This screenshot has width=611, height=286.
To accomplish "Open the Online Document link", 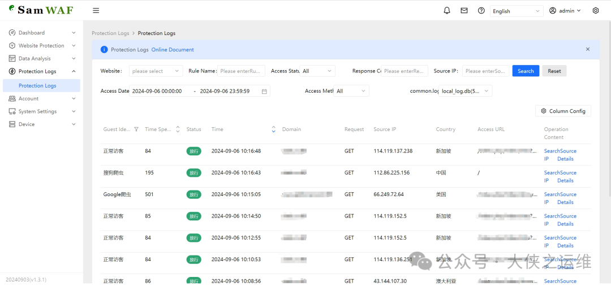I will pyautogui.click(x=173, y=50).
